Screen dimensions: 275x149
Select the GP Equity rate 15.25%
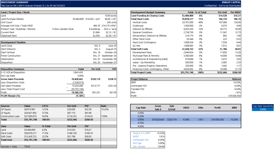click(105, 109)
